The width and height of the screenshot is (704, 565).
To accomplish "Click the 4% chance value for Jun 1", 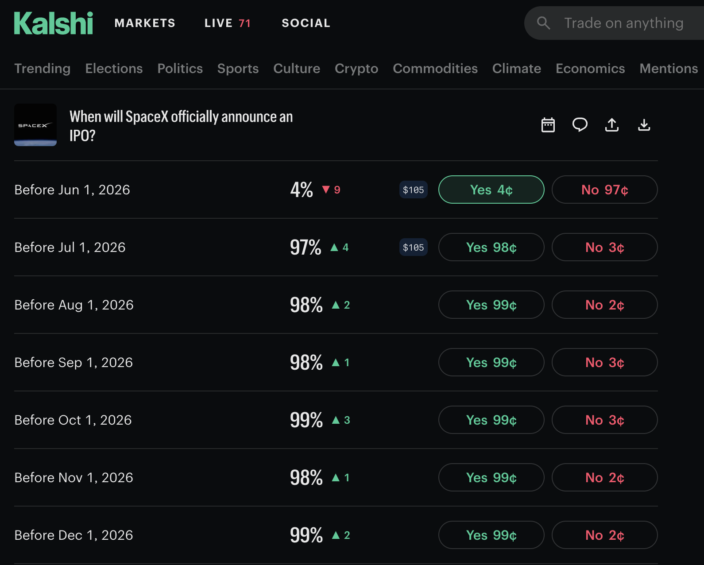I will 302,190.
